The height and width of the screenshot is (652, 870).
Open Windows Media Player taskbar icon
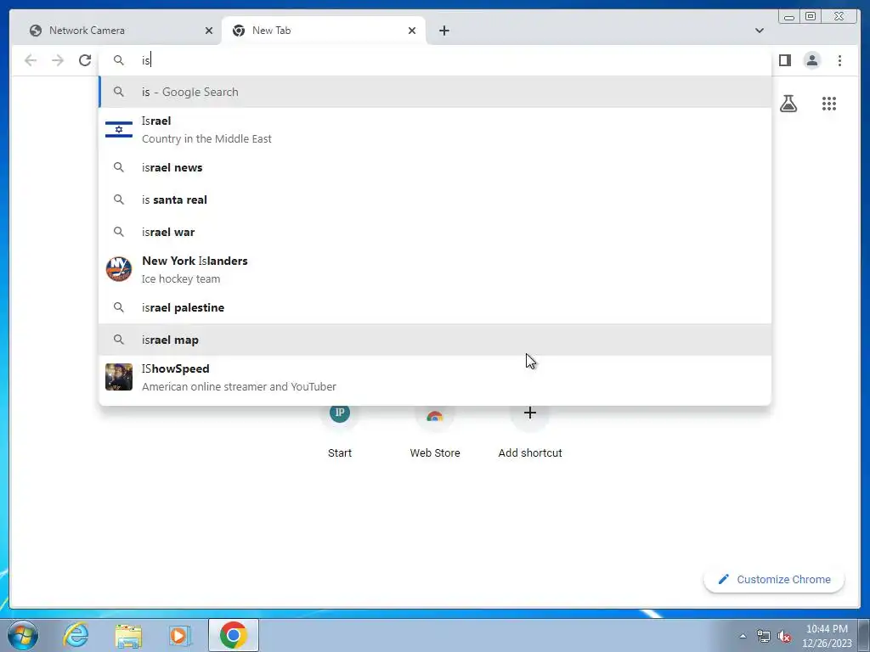[x=179, y=635]
